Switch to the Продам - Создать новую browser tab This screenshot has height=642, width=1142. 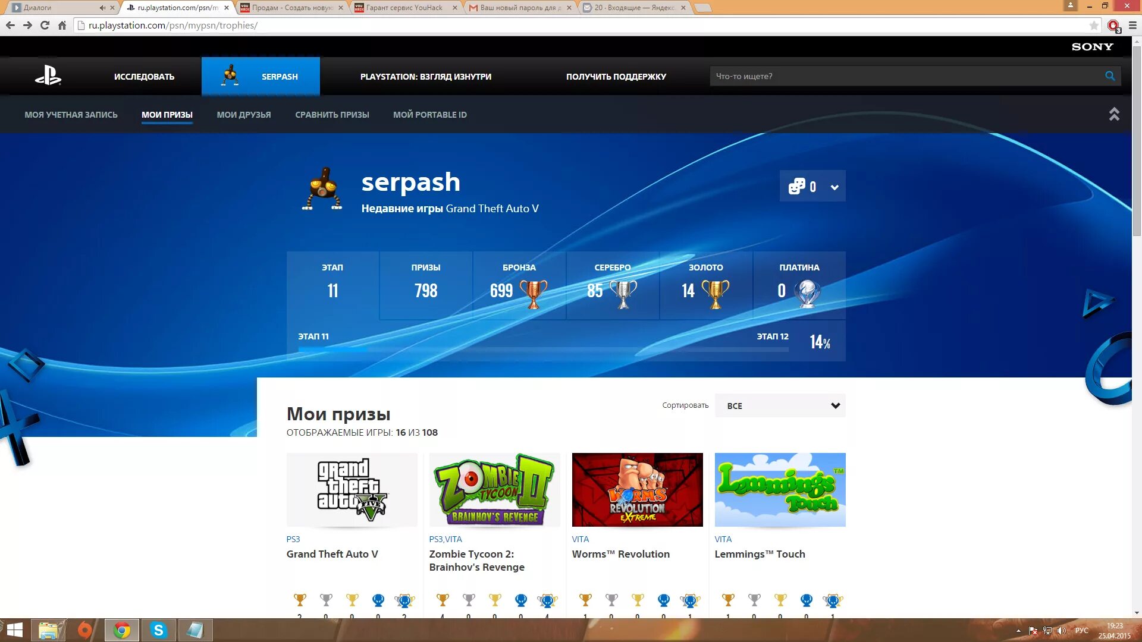click(x=291, y=8)
